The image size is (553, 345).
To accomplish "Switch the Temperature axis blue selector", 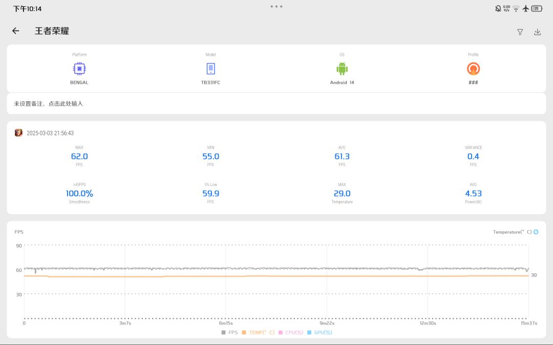I will click(x=536, y=232).
